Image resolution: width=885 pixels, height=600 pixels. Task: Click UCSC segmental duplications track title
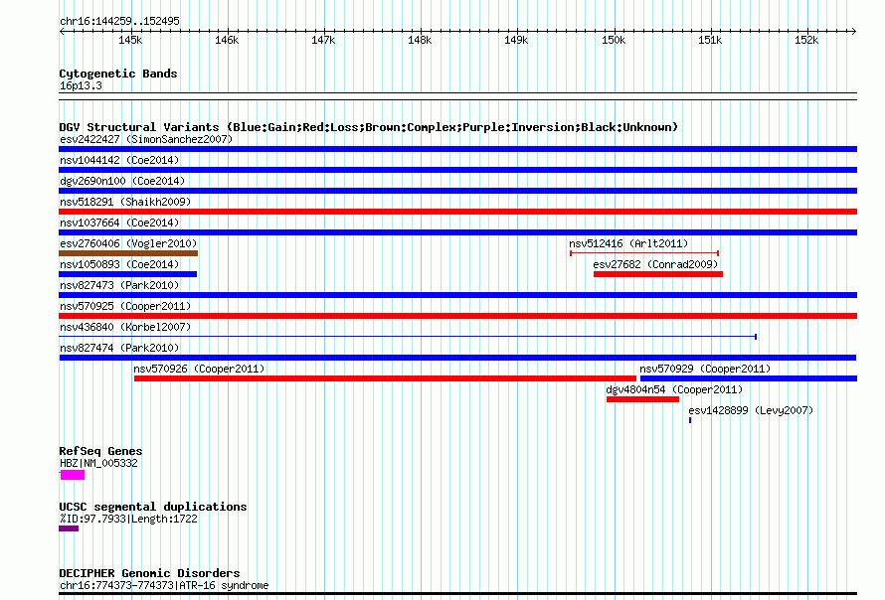tap(152, 507)
